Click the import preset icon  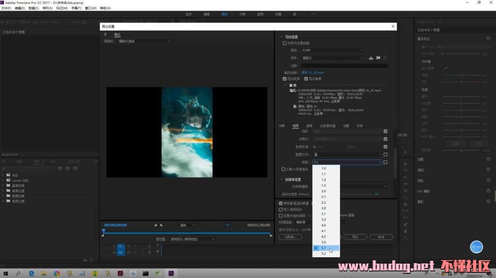(x=378, y=58)
